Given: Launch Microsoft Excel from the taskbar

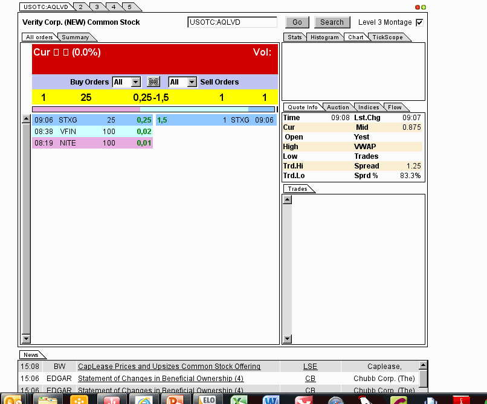Looking at the screenshot, I should [239, 400].
